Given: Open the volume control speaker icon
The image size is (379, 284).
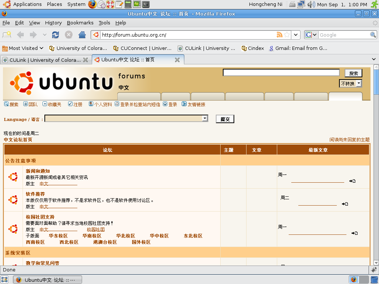Looking at the screenshot, I should click(x=311, y=4).
